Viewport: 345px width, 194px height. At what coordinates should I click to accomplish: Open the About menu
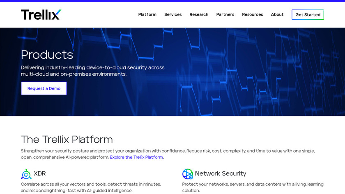277,14
